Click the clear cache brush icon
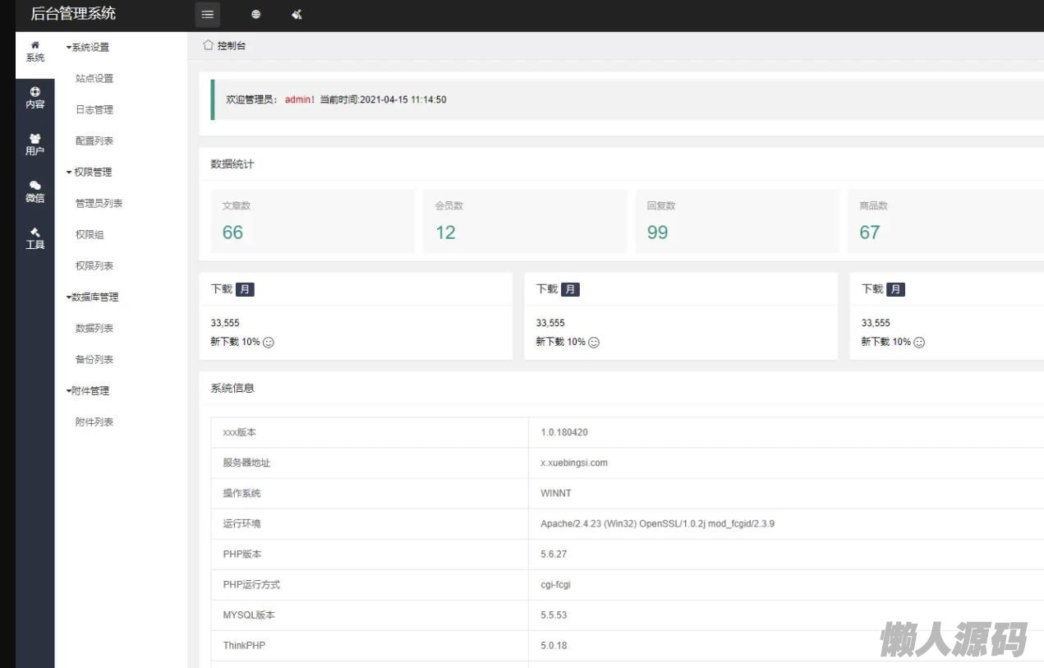 pyautogui.click(x=297, y=14)
